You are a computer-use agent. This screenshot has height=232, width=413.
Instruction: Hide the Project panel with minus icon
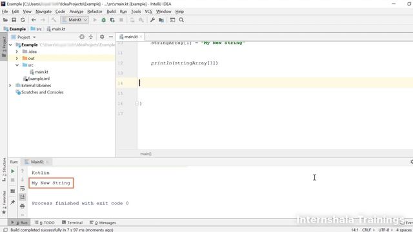(111, 37)
